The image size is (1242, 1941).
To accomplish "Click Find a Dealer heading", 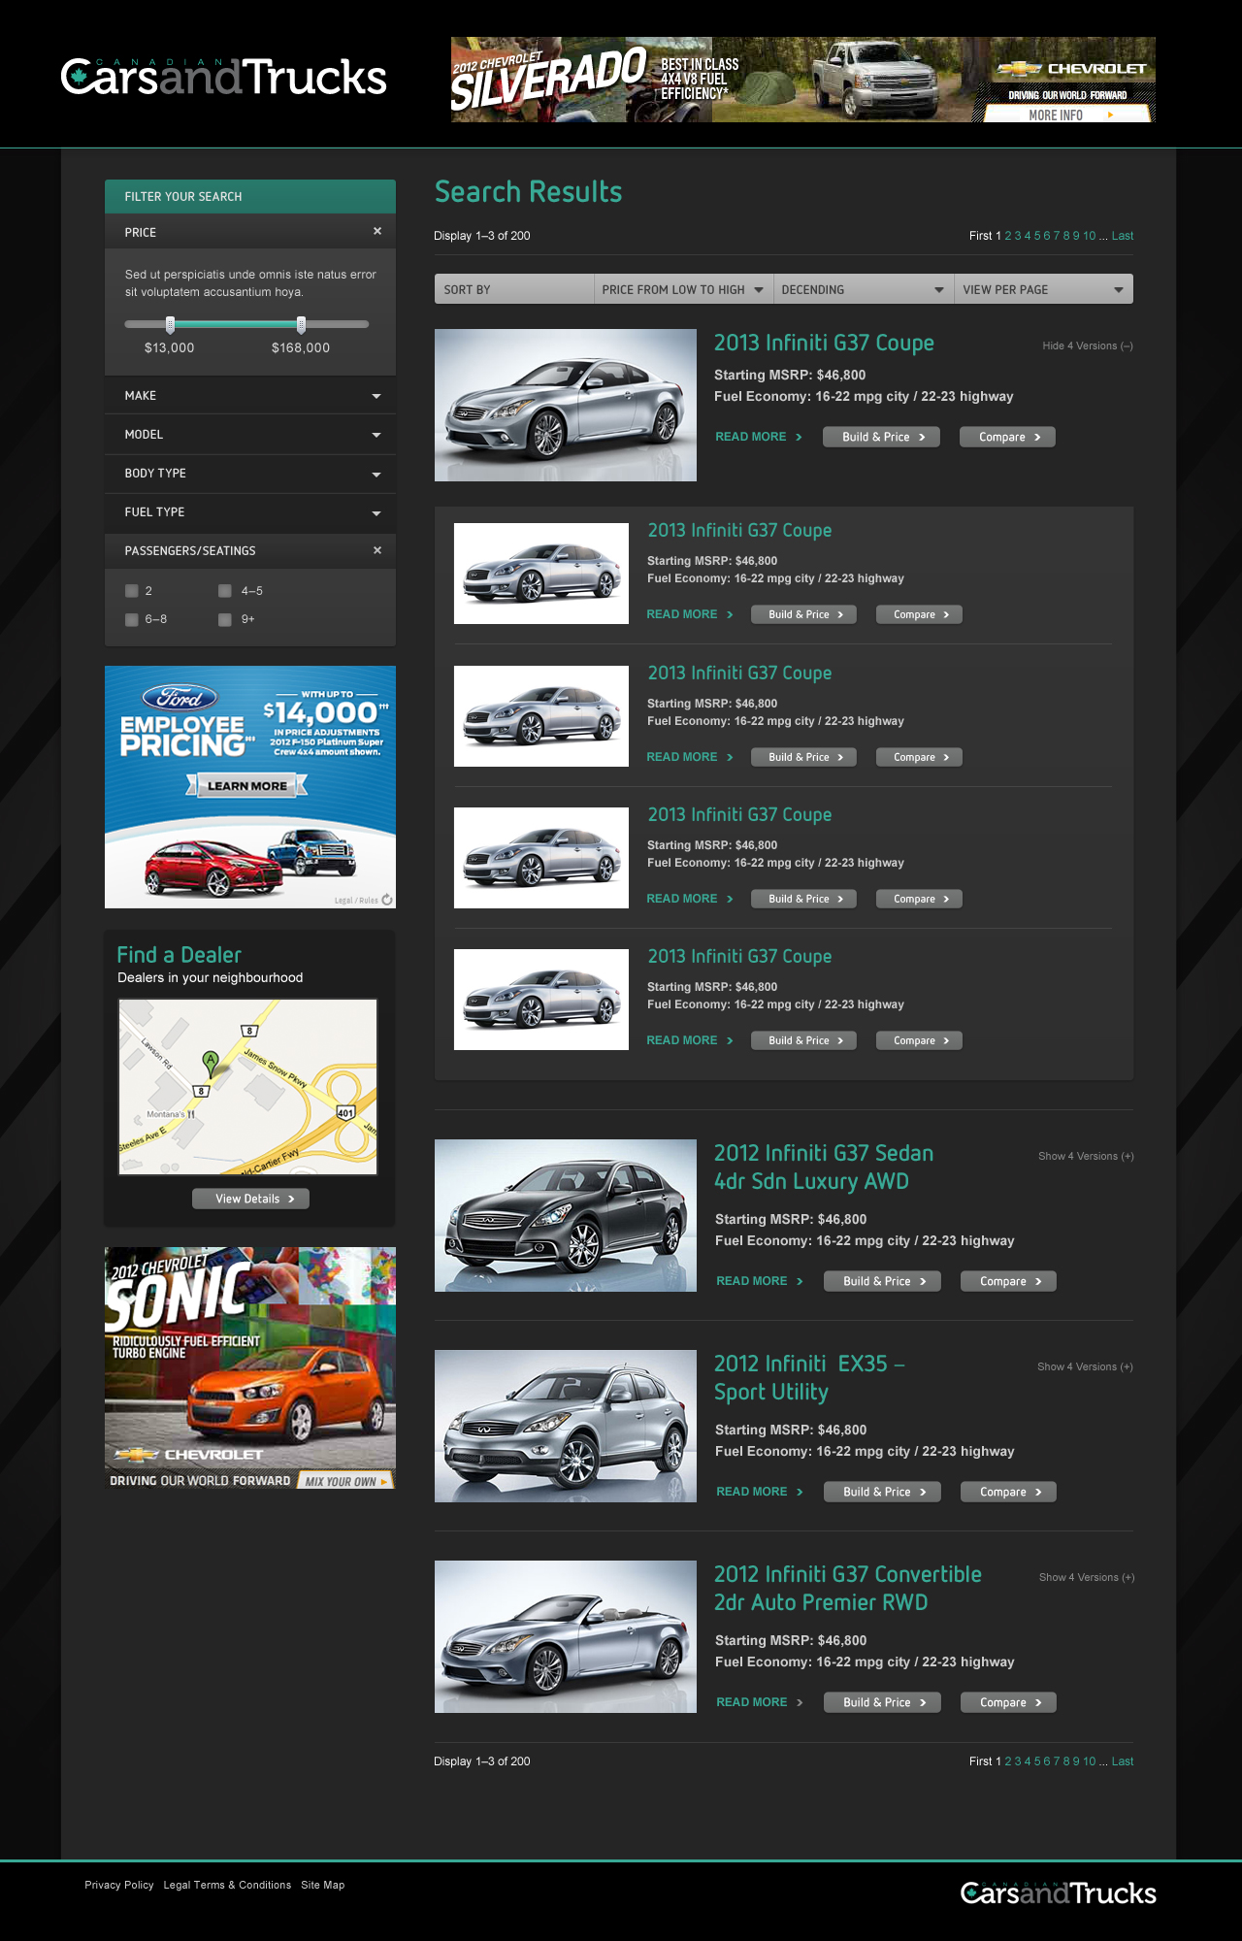I will pyautogui.click(x=180, y=955).
